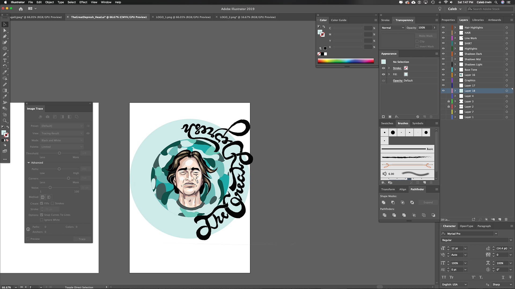Click the Stroke: link in Appearance
515x289 pixels.
397,68
